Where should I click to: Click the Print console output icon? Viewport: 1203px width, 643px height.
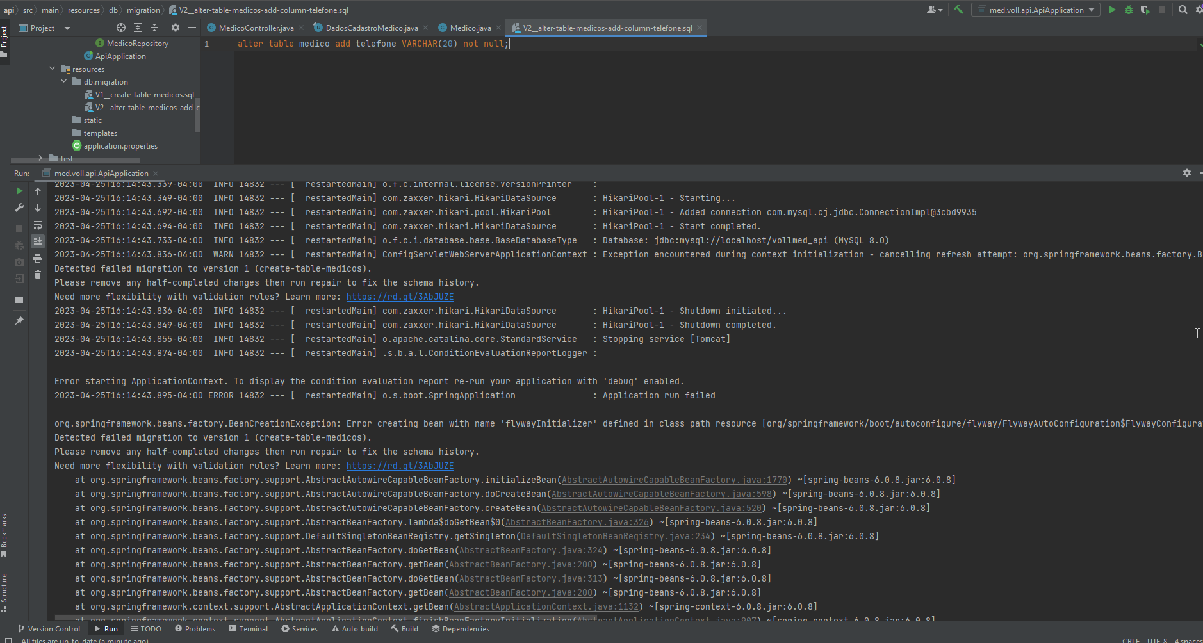point(38,258)
